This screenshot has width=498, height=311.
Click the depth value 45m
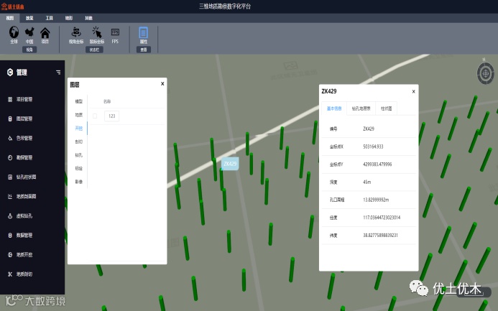[366, 182]
